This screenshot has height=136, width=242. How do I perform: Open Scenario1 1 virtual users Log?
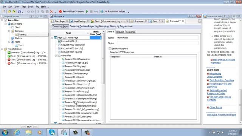pos(29,53)
